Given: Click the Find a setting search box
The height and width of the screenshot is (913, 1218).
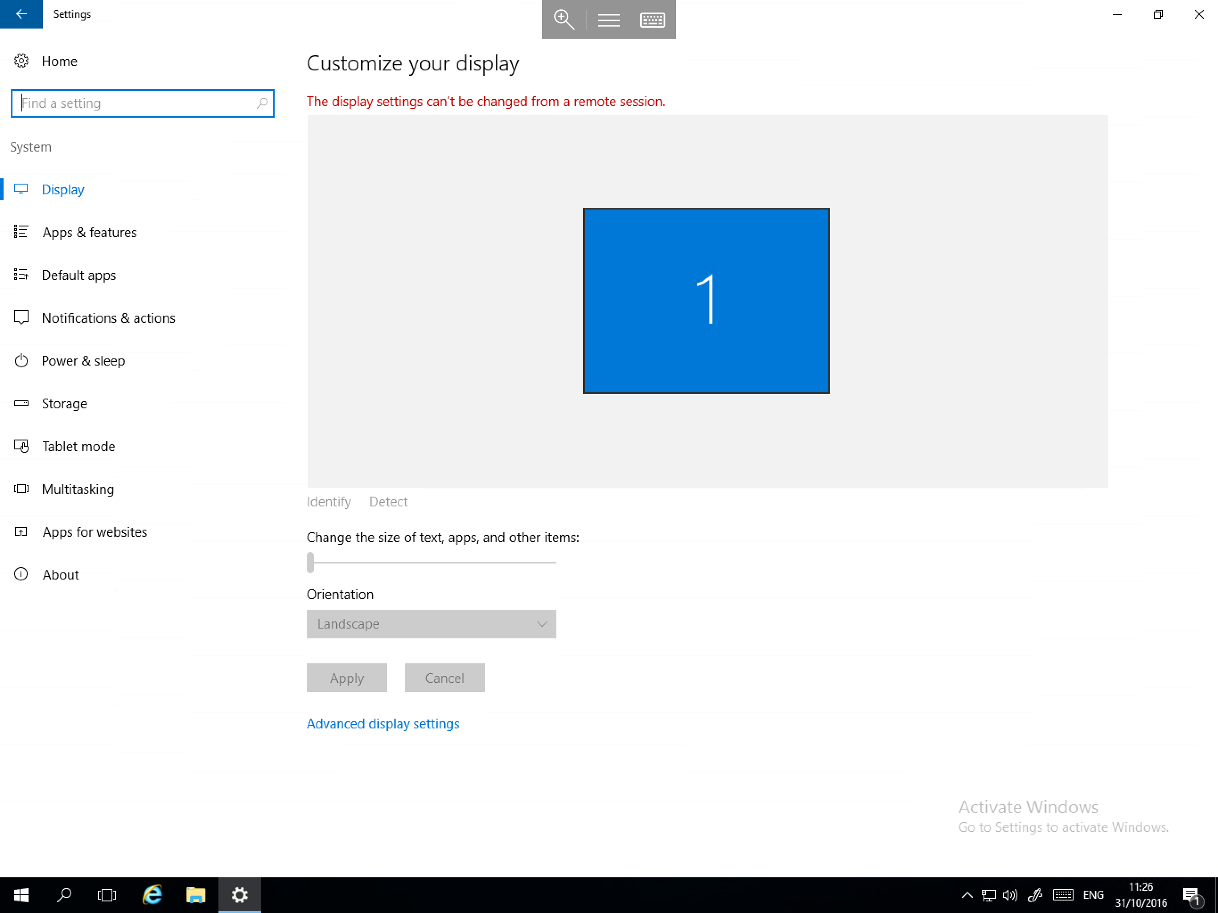Looking at the screenshot, I should coord(143,103).
